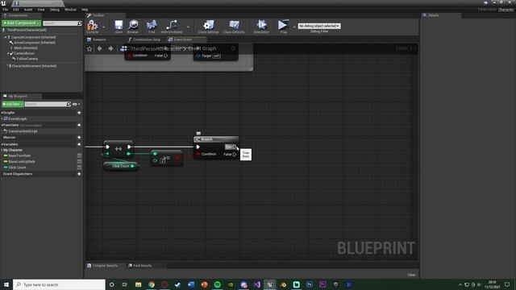Open the Edit menu

pos(16,10)
